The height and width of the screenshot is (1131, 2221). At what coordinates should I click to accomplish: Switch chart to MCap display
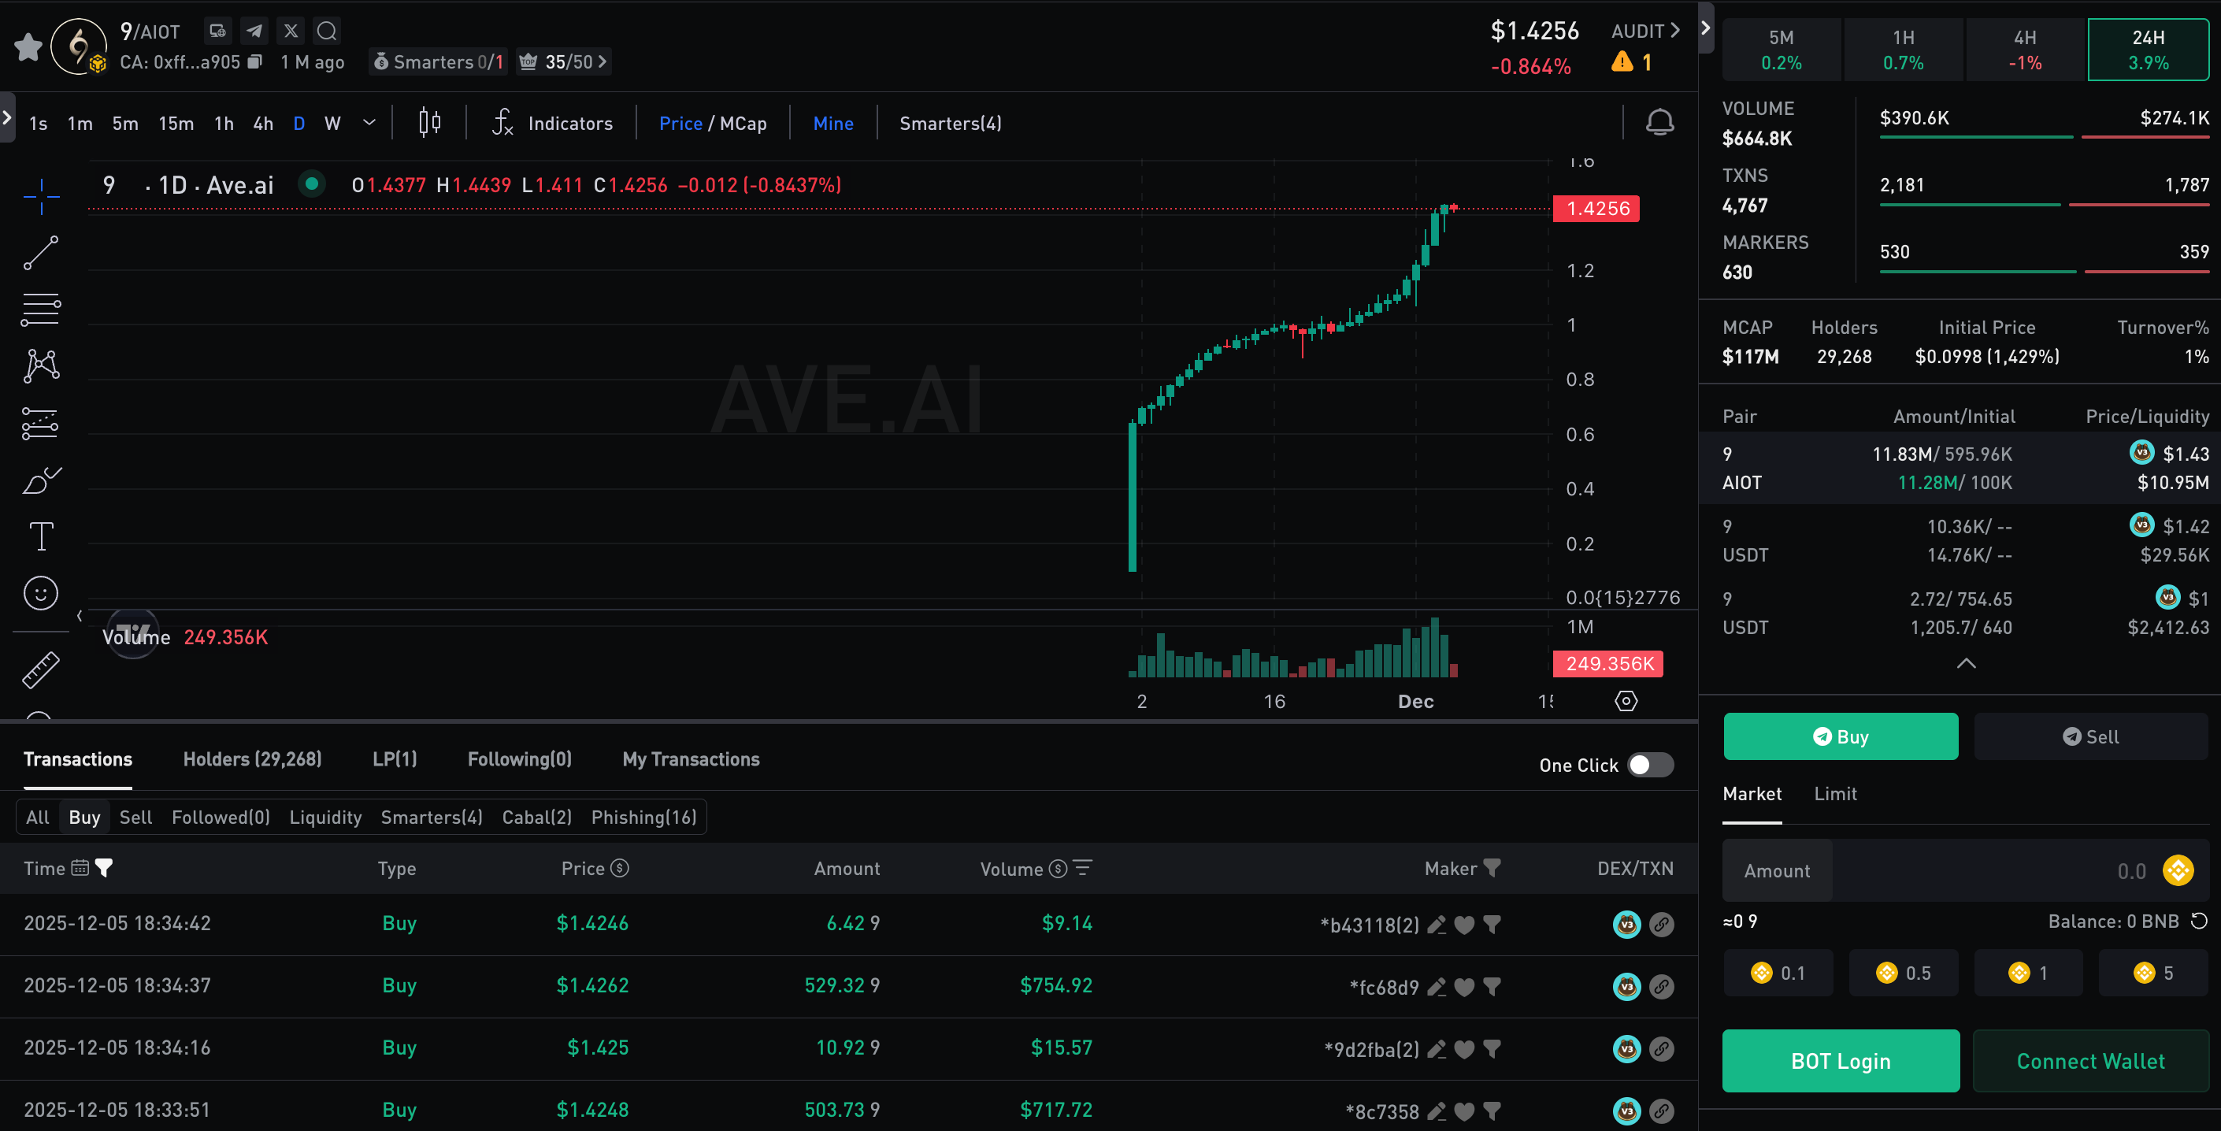pos(743,124)
